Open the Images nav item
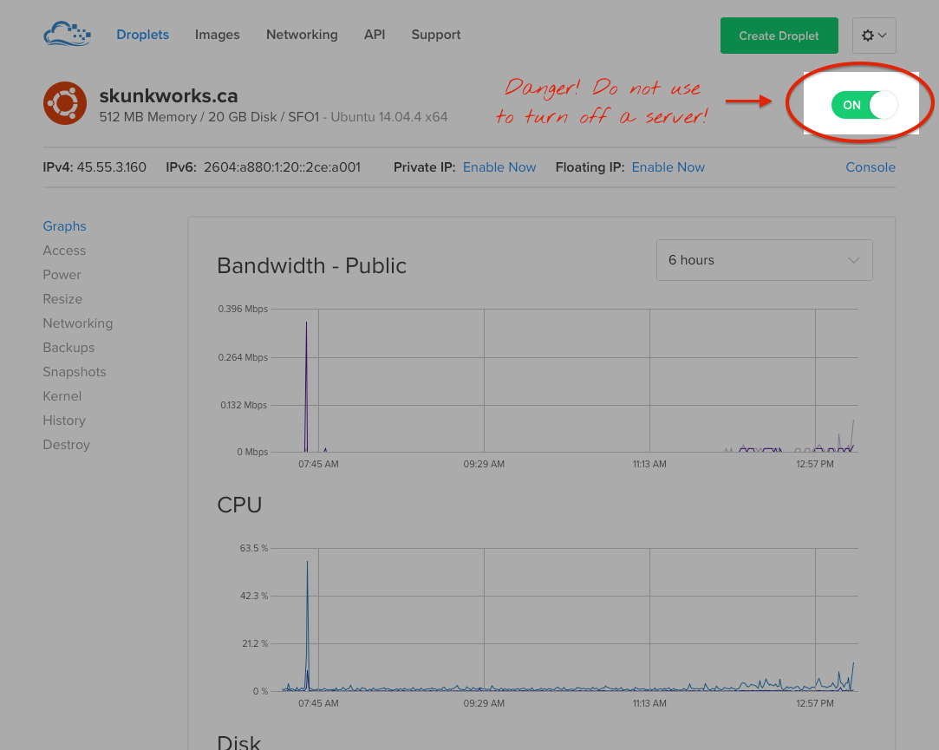Viewport: 939px width, 750px height. tap(218, 35)
